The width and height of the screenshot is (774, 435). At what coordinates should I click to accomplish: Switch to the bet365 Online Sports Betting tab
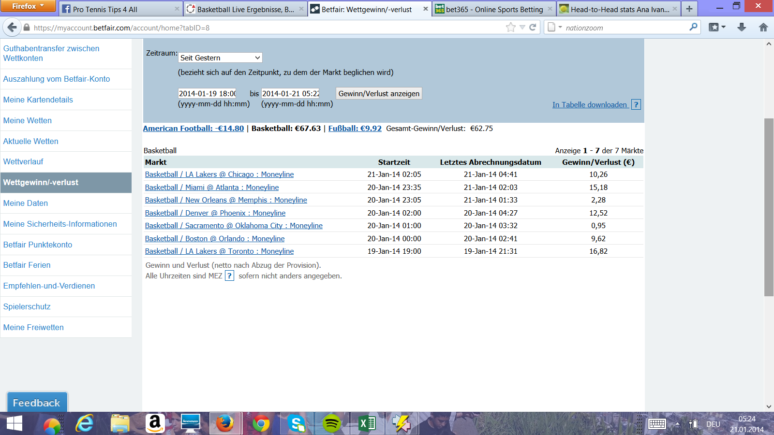coord(494,9)
